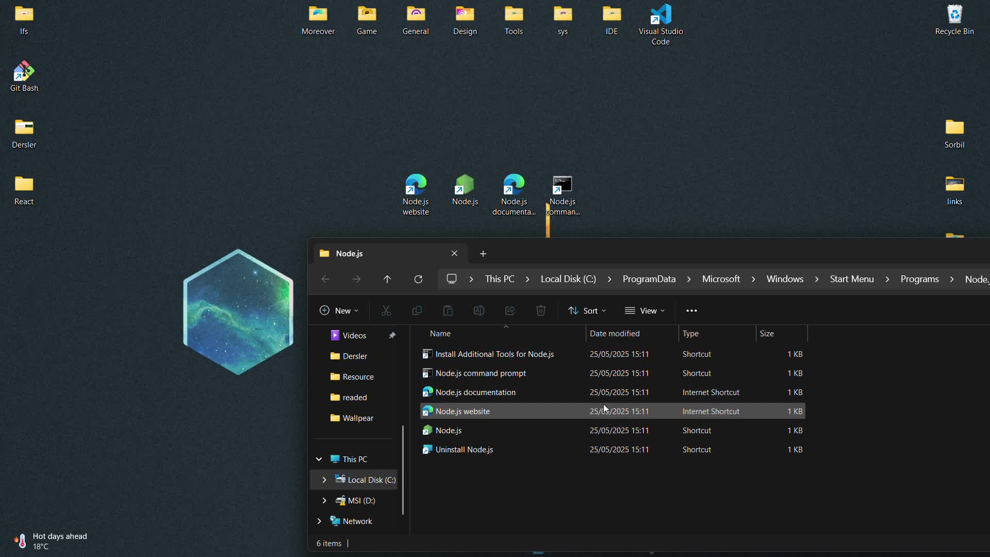
Task: Expand chevron after Start Menu in address bar
Action: (887, 279)
